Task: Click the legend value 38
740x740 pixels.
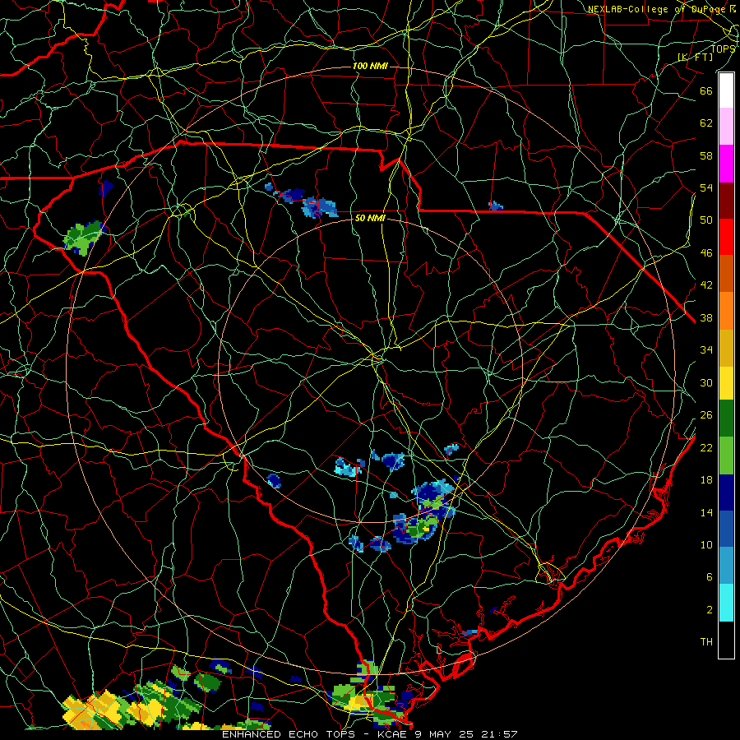Action: tap(706, 318)
